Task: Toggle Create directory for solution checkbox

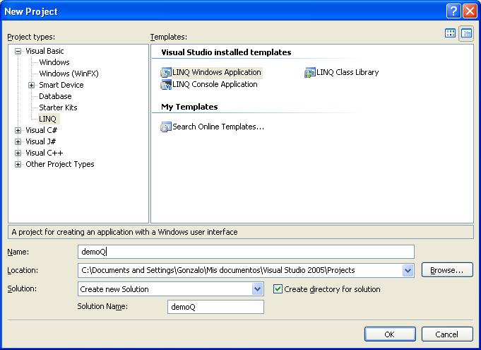Action: [278, 289]
